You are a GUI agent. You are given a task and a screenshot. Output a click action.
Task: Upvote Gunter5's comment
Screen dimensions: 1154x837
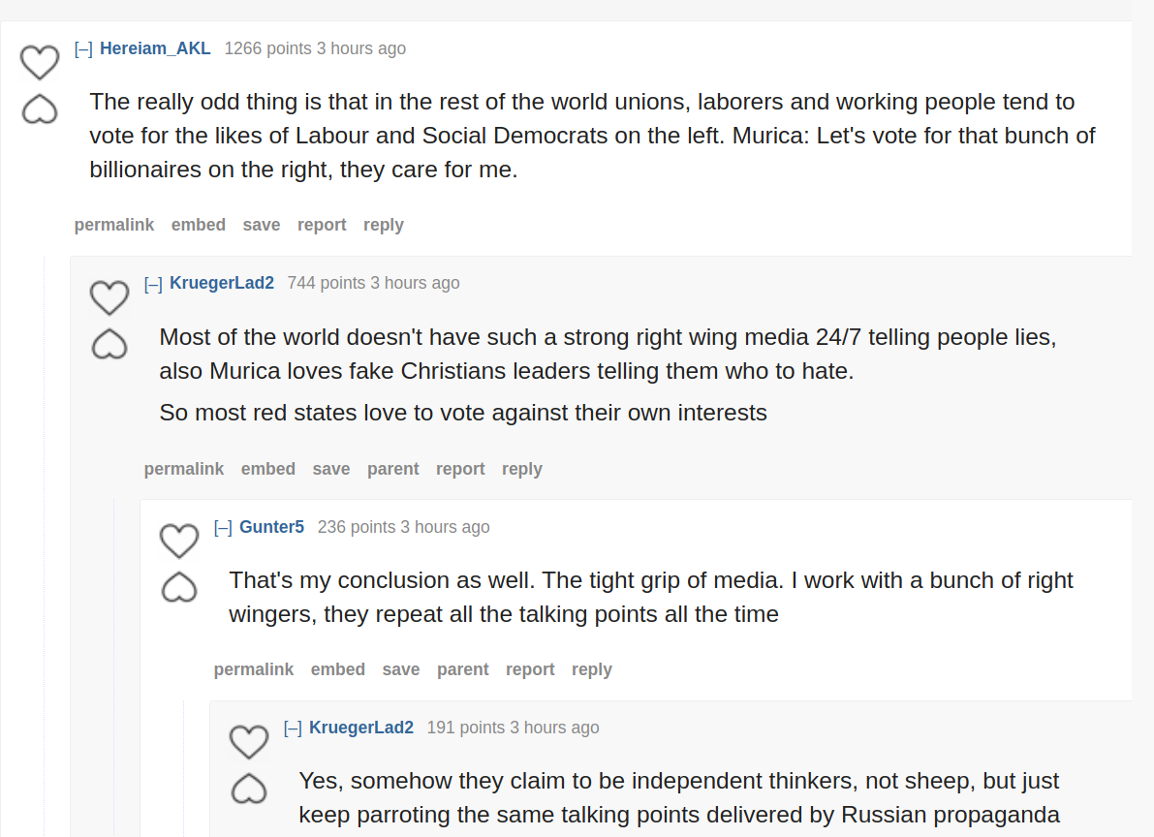point(179,542)
